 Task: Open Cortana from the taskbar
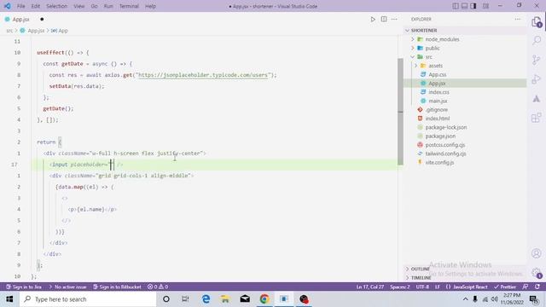166,299
